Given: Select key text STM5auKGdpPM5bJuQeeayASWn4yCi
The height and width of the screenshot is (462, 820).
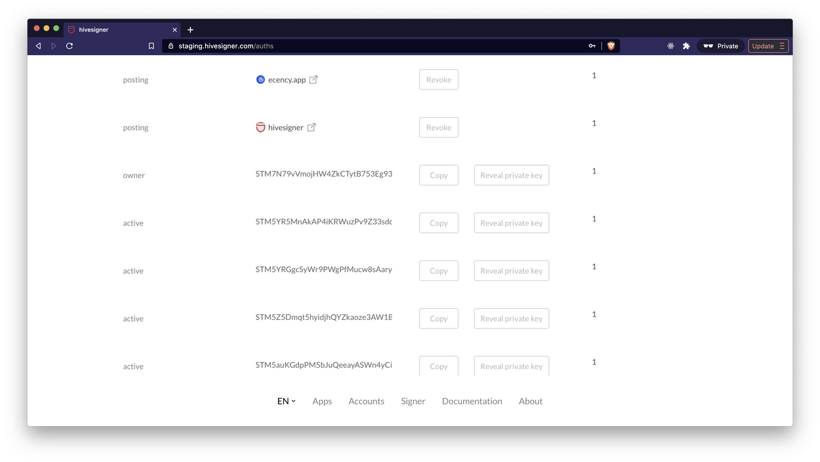Looking at the screenshot, I should coord(324,365).
